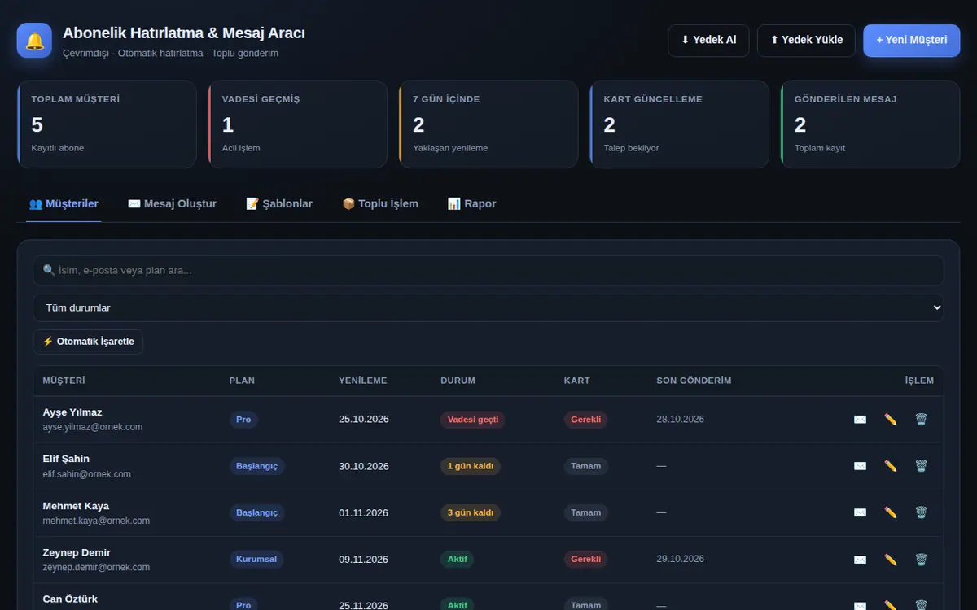Click the last-sent date 29.10.2026
The width and height of the screenshot is (977, 610).
(x=681, y=560)
